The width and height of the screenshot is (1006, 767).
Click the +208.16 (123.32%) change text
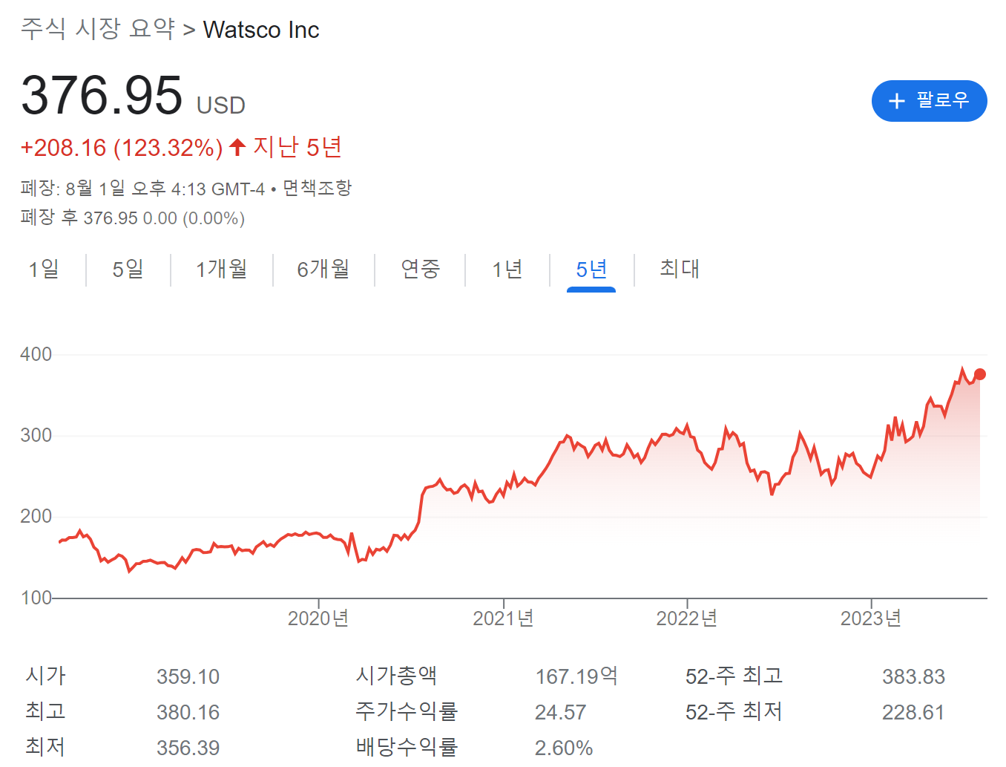coord(122,148)
